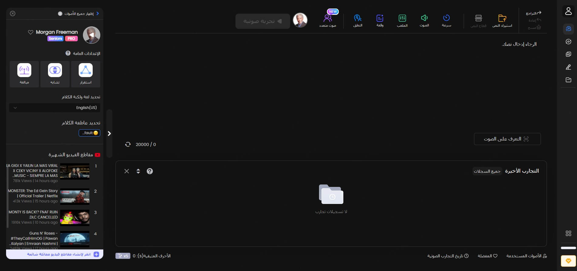The image size is (577, 271).
Task: Select the default emotion chip
Action: click(x=89, y=133)
